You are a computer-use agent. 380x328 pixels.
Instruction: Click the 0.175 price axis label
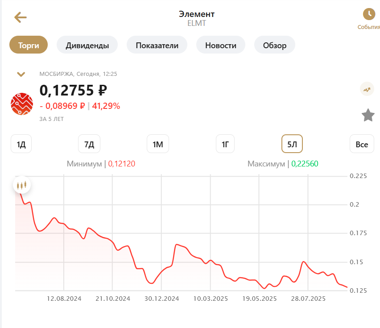coord(358,233)
